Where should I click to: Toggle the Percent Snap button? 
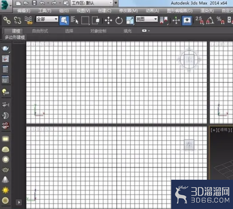(221, 20)
